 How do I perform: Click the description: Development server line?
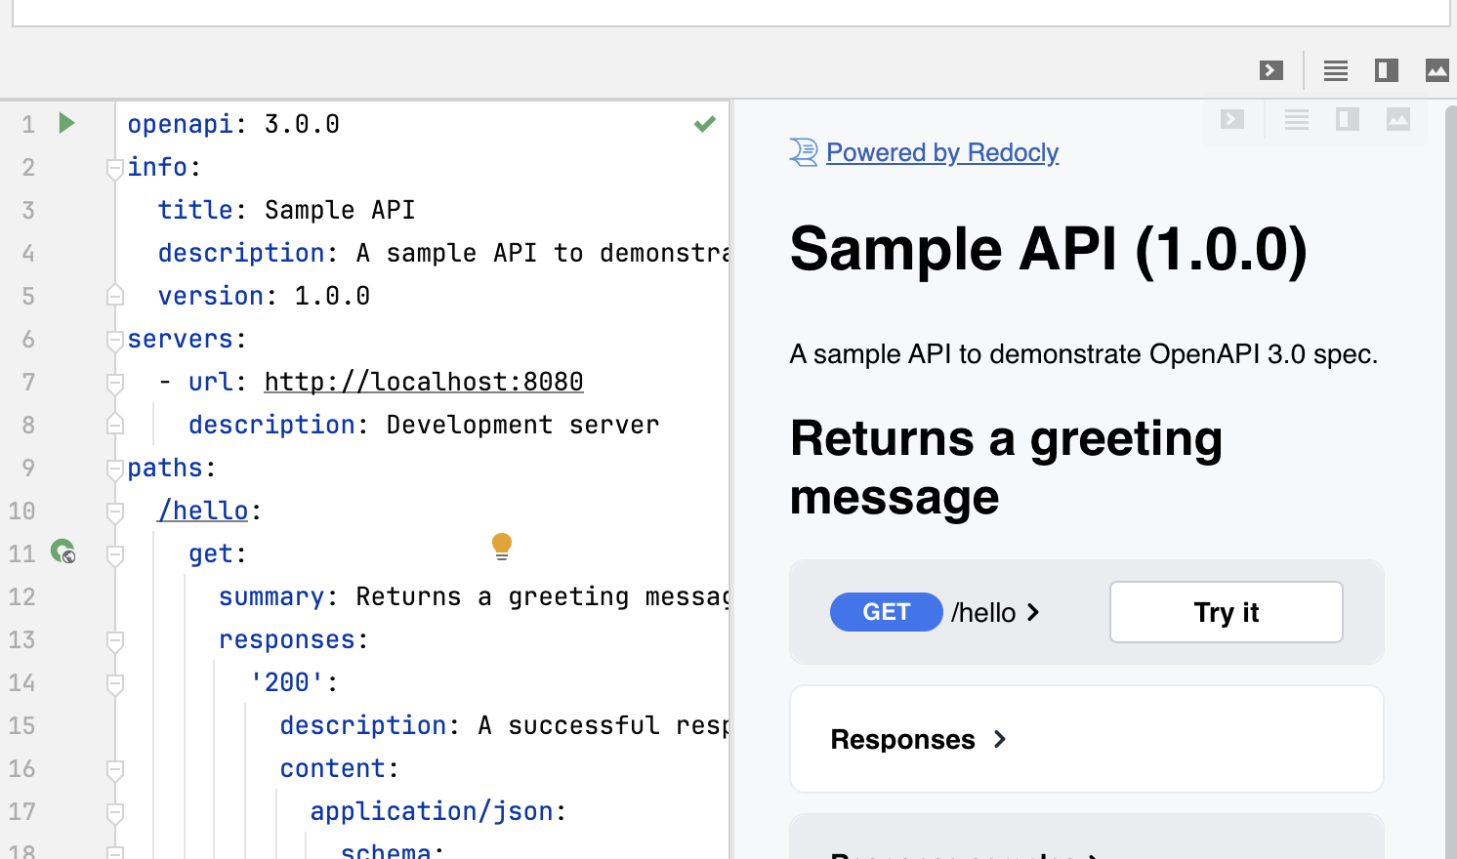pos(424,425)
